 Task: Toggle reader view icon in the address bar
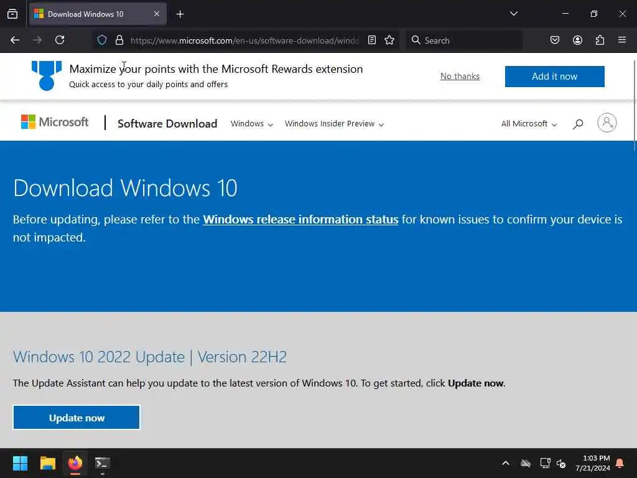(x=372, y=40)
